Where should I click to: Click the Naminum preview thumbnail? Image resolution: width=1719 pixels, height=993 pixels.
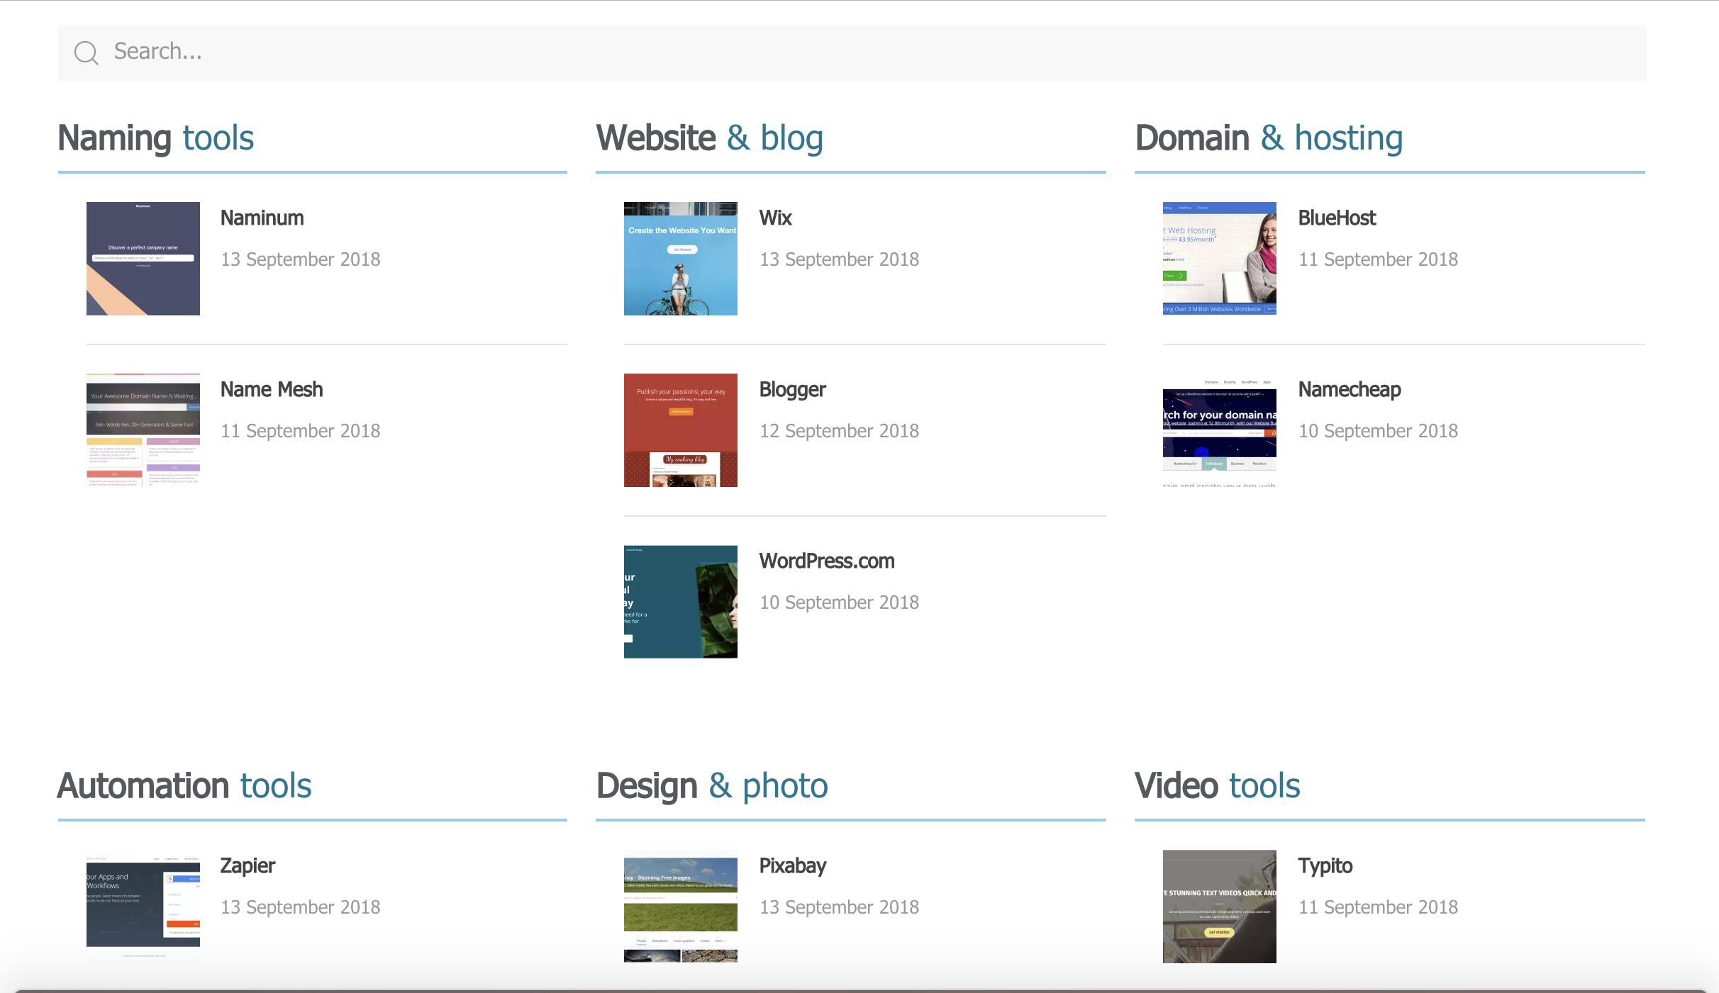point(143,258)
